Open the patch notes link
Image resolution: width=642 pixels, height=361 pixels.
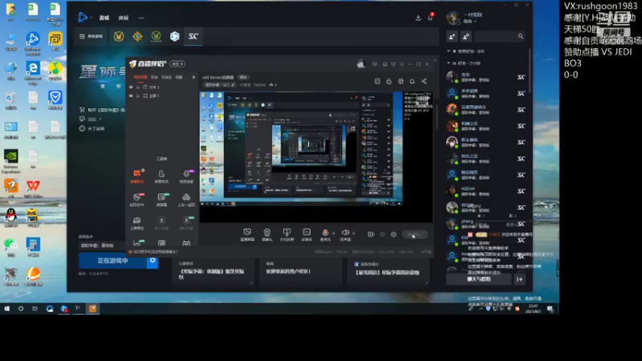tap(92, 128)
